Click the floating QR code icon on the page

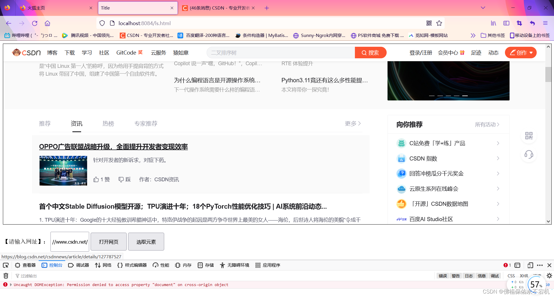(529, 136)
